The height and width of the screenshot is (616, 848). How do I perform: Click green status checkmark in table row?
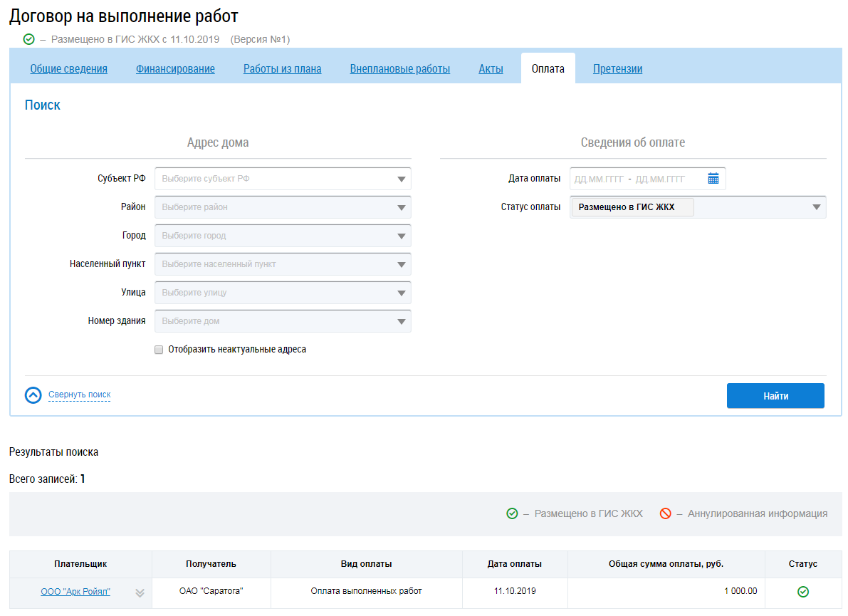click(803, 592)
